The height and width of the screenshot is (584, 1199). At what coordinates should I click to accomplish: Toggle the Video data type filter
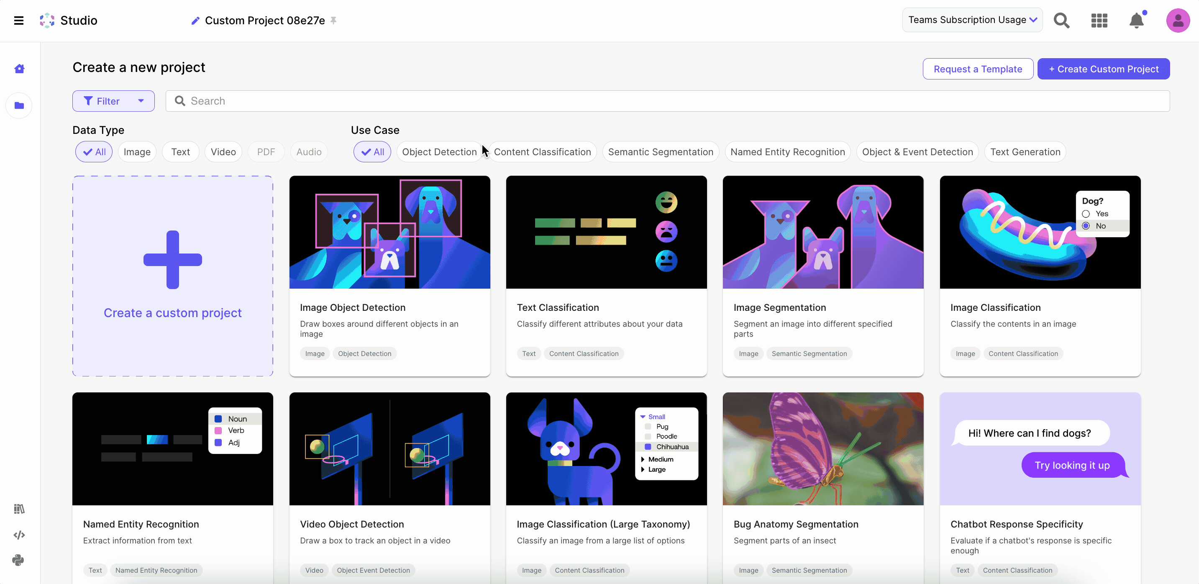[x=223, y=152]
